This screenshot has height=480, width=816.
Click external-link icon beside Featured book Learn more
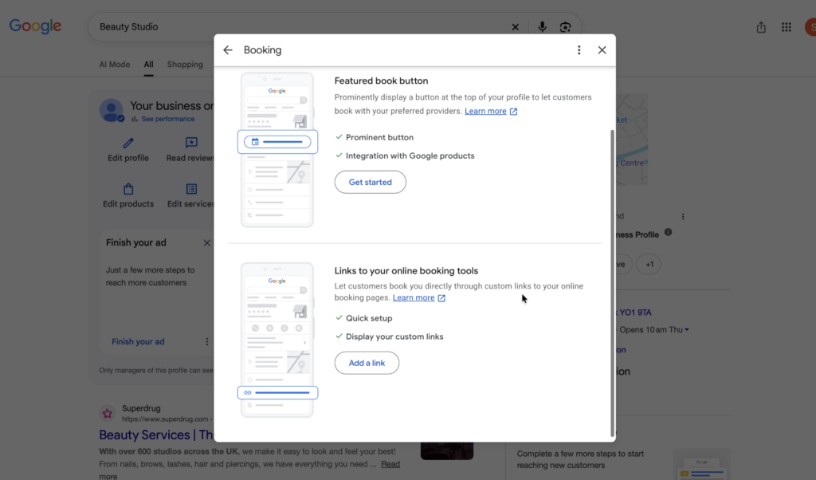pyautogui.click(x=513, y=112)
